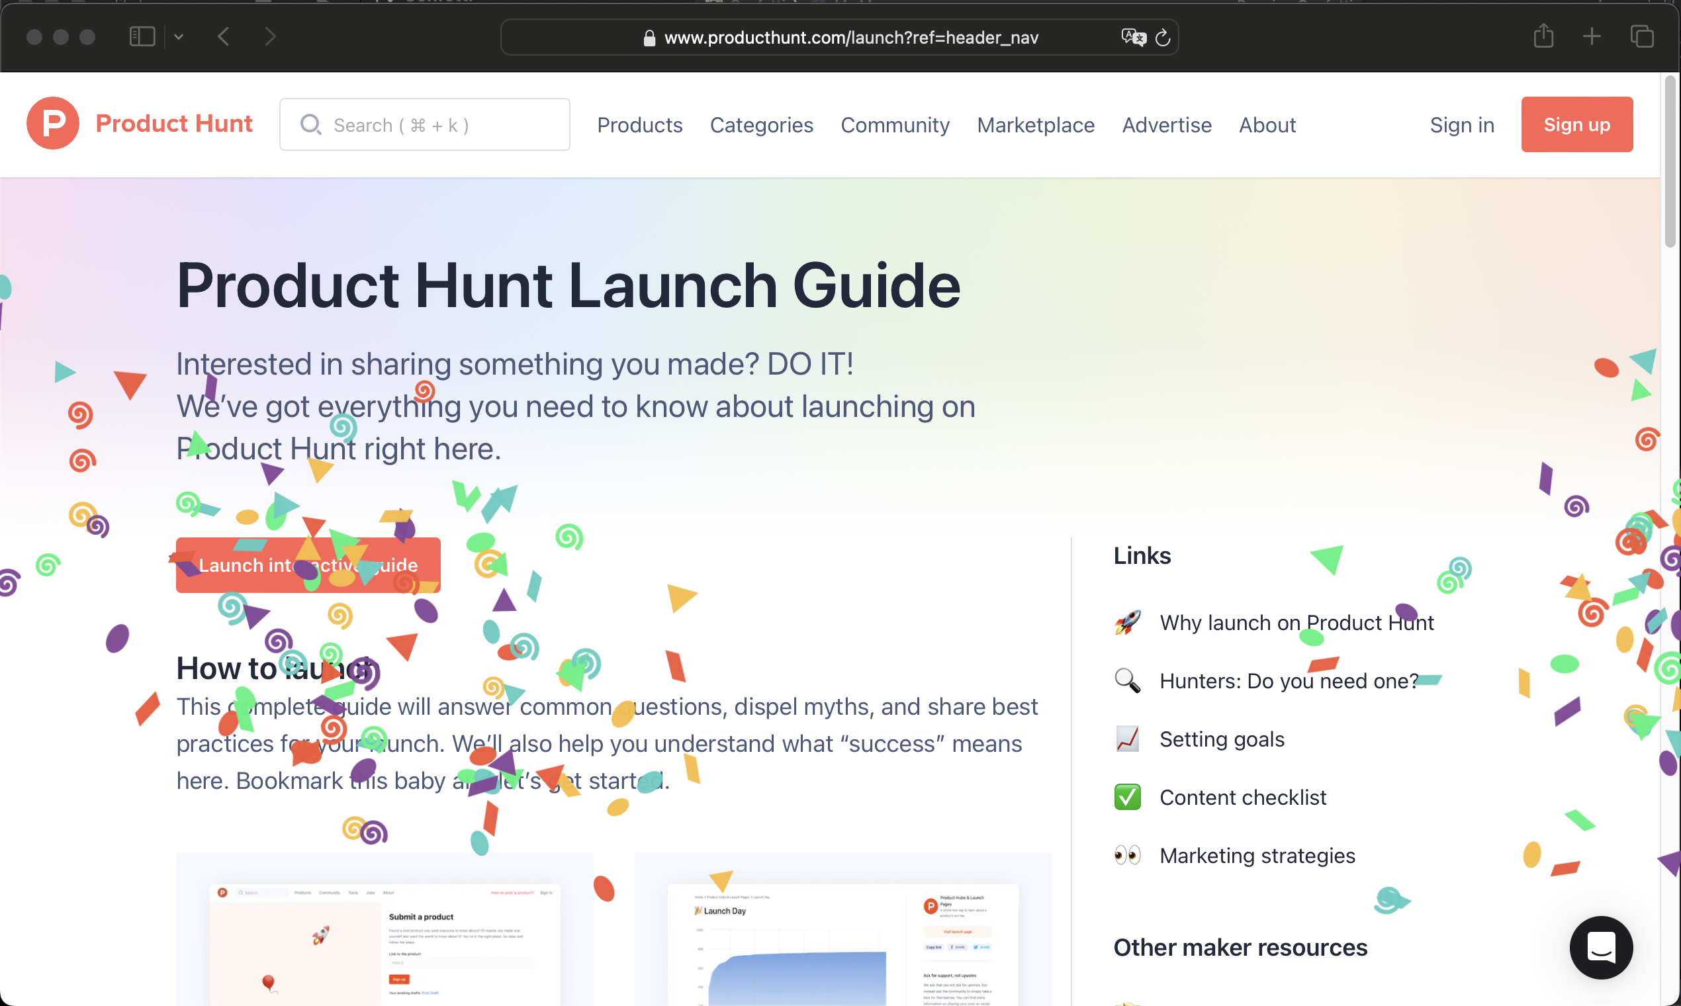Expand sidebar options dropdown chevron
1681x1006 pixels.
[x=179, y=36]
